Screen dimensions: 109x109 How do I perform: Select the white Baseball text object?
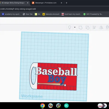pyautogui.click(x=56, y=72)
